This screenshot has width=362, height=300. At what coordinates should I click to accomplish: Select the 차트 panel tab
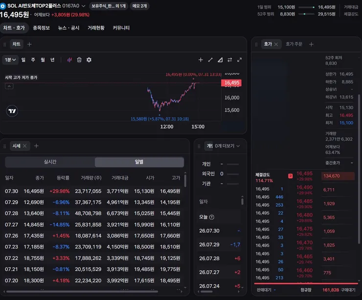coord(16,44)
